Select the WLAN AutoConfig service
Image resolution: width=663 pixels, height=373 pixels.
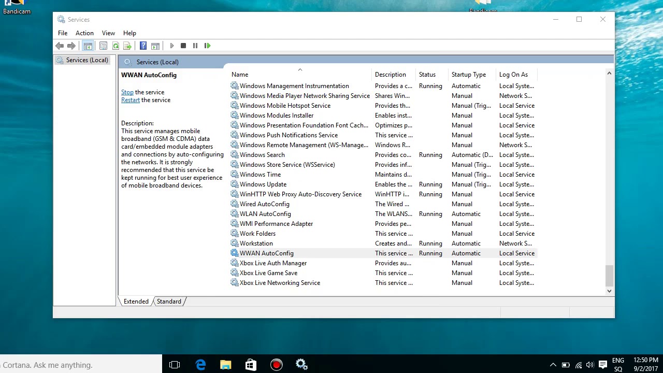(x=383, y=214)
